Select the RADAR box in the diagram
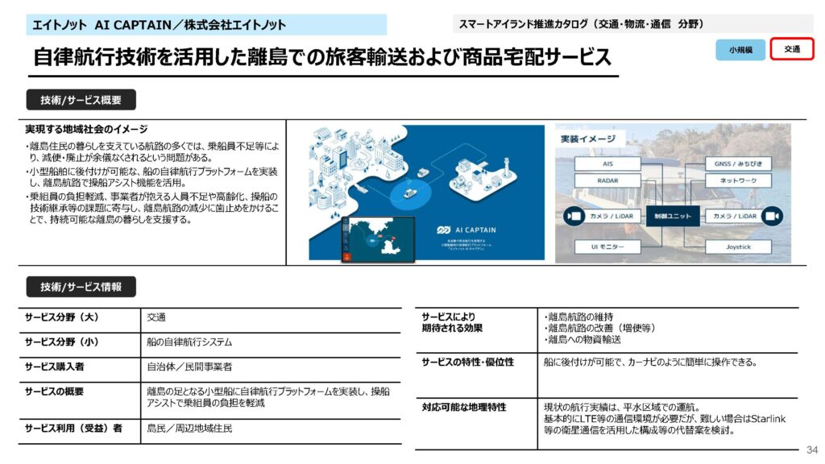825x464 pixels. pos(607,182)
